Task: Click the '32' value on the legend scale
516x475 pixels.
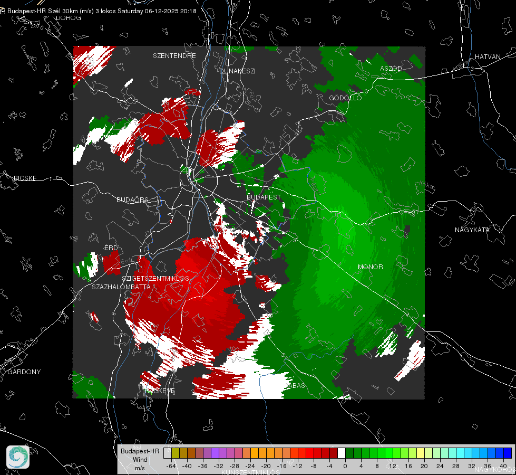Action: [x=472, y=466]
